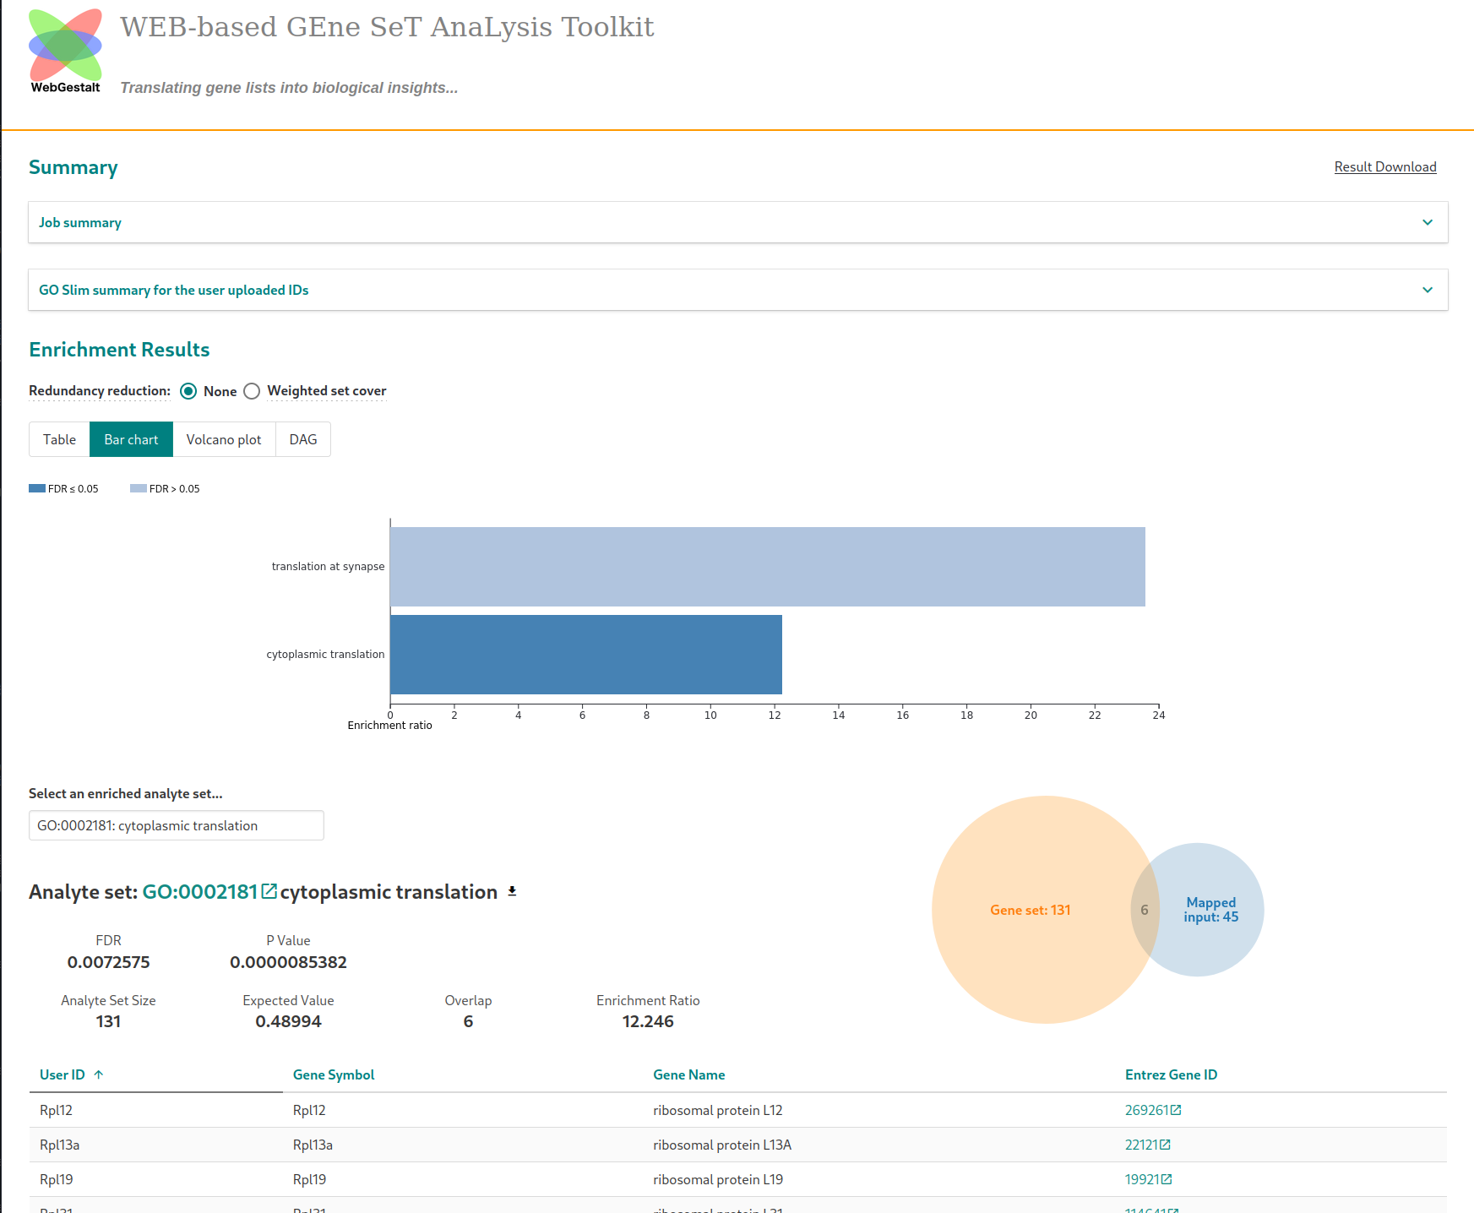Select None redundancy reduction radio button
This screenshot has height=1213, width=1474.
click(188, 391)
